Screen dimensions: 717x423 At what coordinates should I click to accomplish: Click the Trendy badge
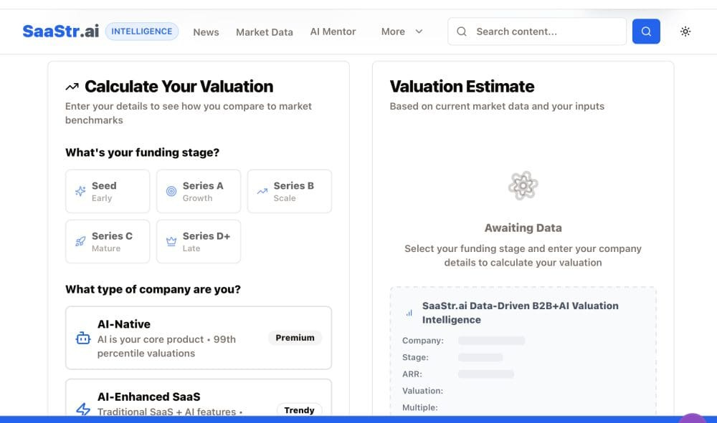pyautogui.click(x=299, y=410)
